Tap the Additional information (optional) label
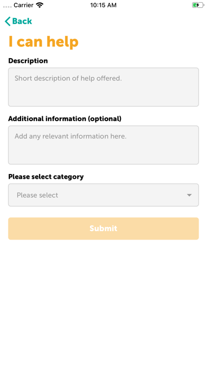Image resolution: width=207 pixels, height=368 pixels. click(65, 119)
